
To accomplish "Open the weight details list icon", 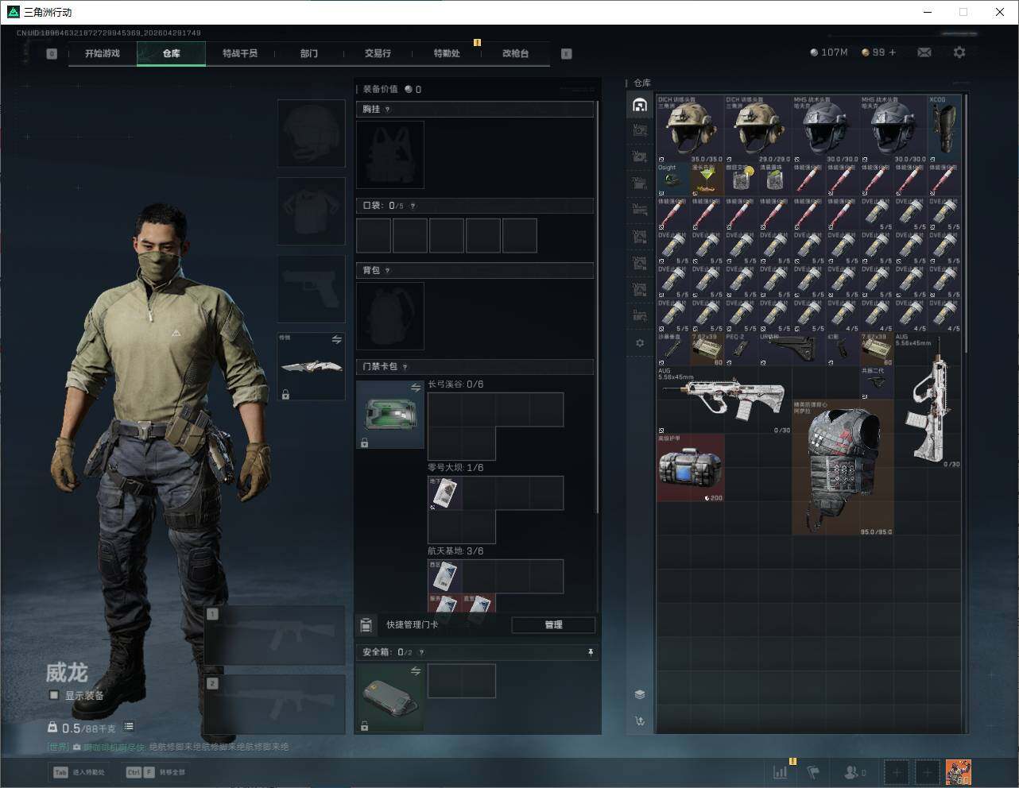I will (x=129, y=727).
